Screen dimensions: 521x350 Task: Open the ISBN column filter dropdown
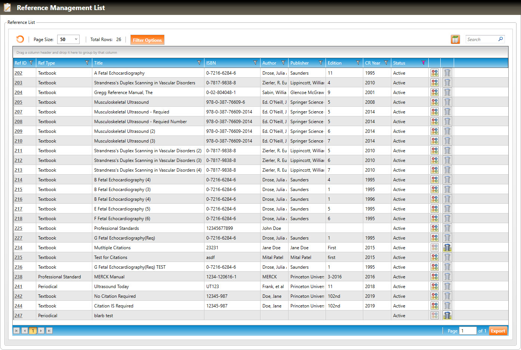[255, 63]
